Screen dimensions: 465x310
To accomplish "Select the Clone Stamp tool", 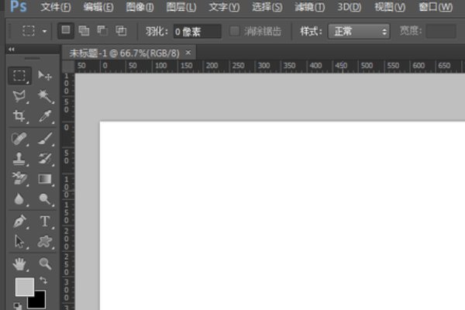I will pyautogui.click(x=19, y=159).
